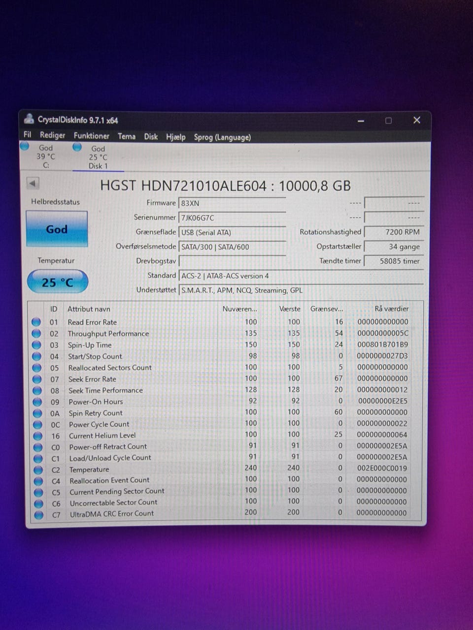Open the Fil menu
473x630 pixels.
28,135
